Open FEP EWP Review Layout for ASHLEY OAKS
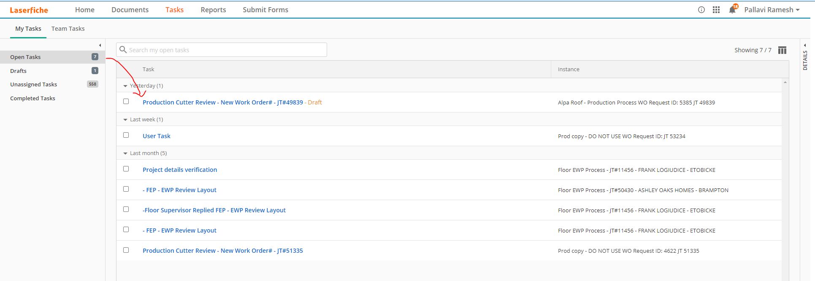Screen dimensions: 815x281 point(179,190)
